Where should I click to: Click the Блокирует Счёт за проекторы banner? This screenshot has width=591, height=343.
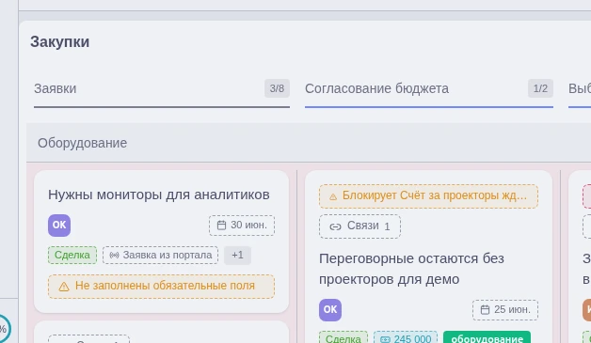(428, 196)
